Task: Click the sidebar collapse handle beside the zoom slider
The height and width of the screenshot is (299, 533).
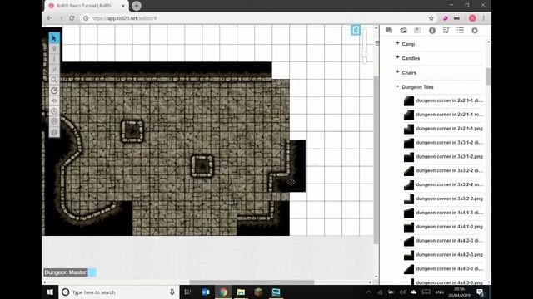Action: (x=377, y=43)
